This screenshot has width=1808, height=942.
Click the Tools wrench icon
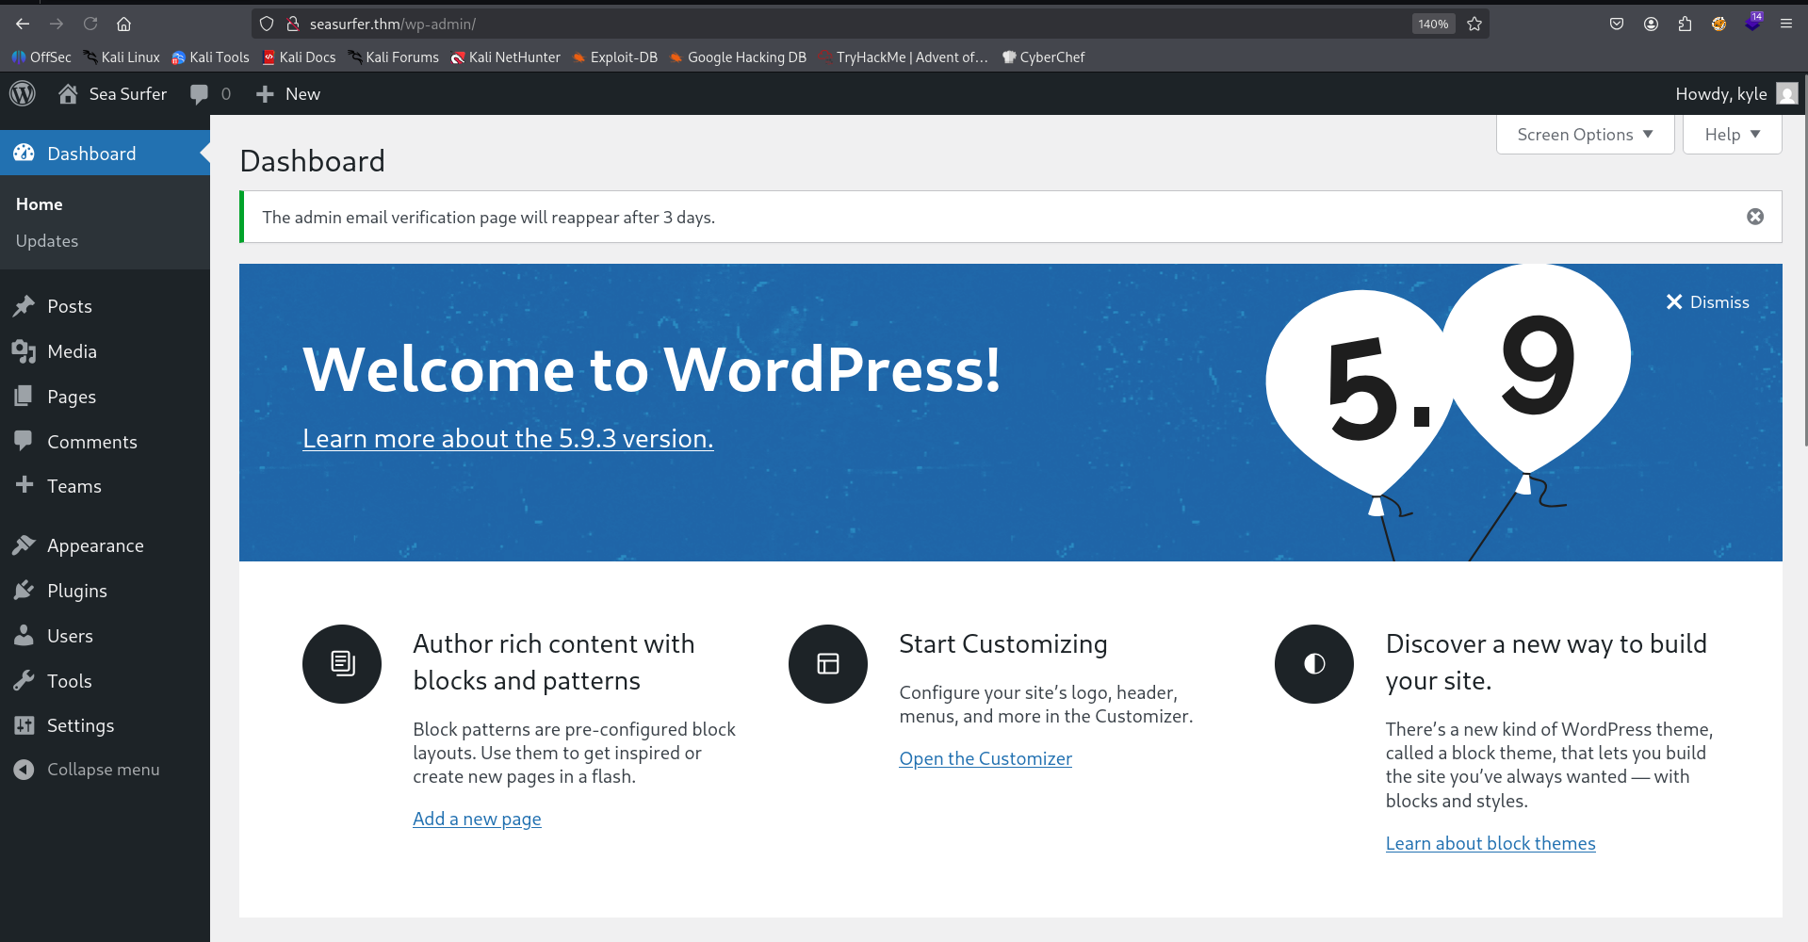coord(25,680)
